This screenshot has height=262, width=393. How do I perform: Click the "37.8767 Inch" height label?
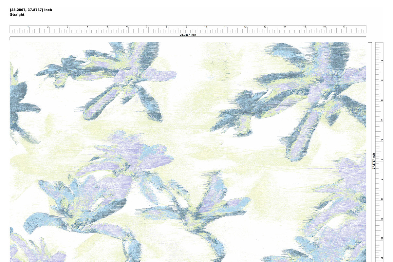tap(373, 161)
